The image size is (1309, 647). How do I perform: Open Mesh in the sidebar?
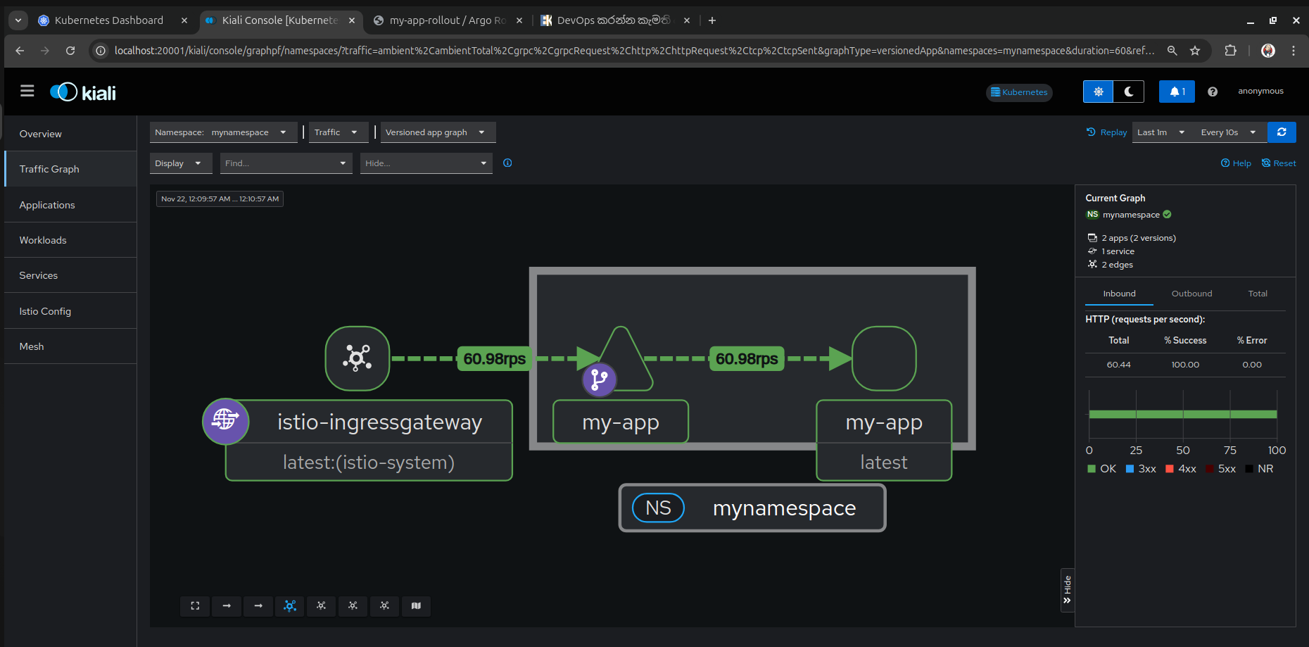[70, 346]
